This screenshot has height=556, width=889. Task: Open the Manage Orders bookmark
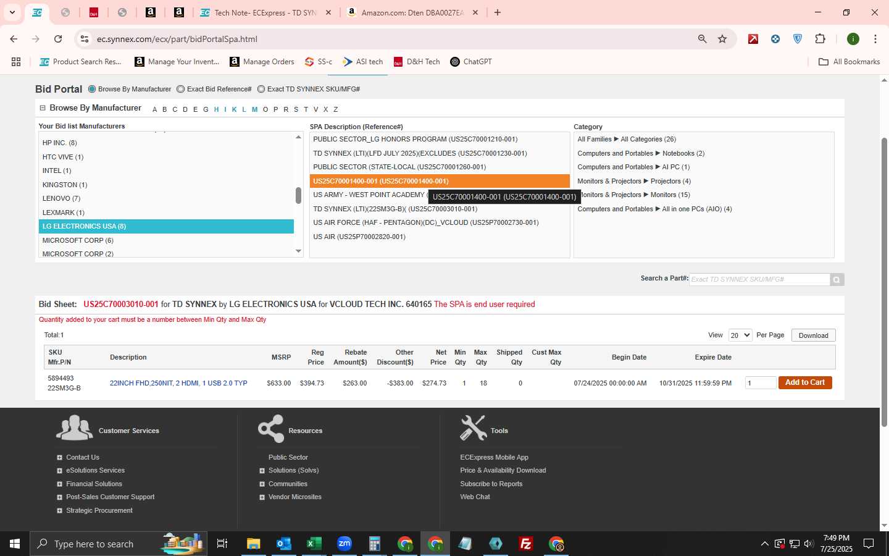pos(262,62)
